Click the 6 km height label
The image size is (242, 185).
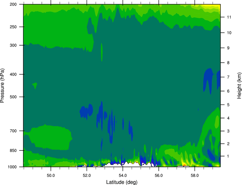[228, 91]
